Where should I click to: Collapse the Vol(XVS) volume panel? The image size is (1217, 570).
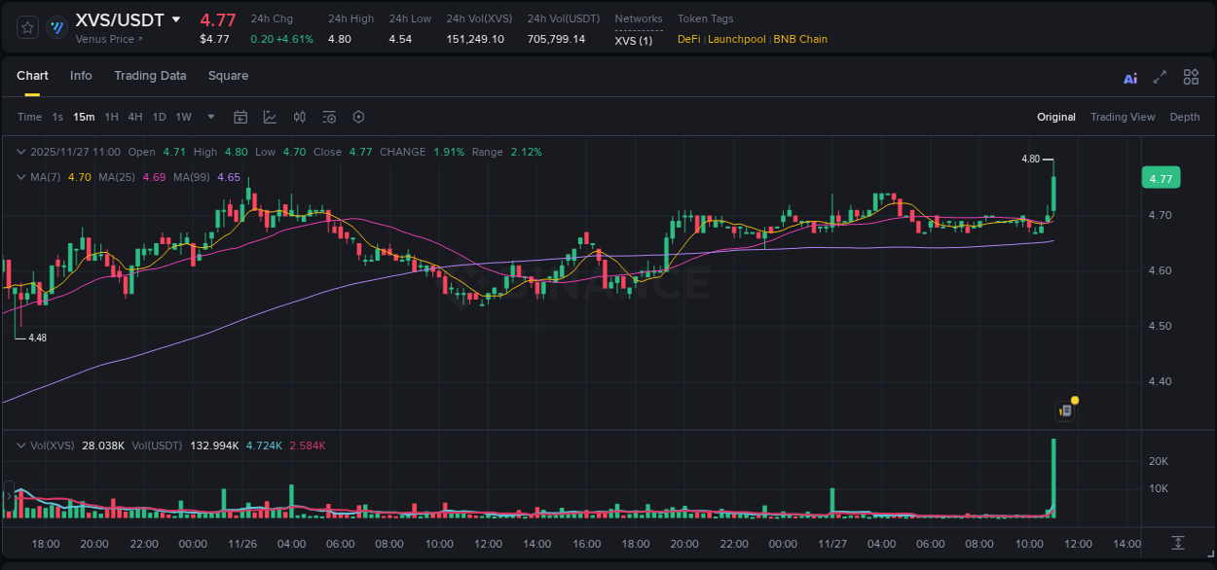click(19, 445)
